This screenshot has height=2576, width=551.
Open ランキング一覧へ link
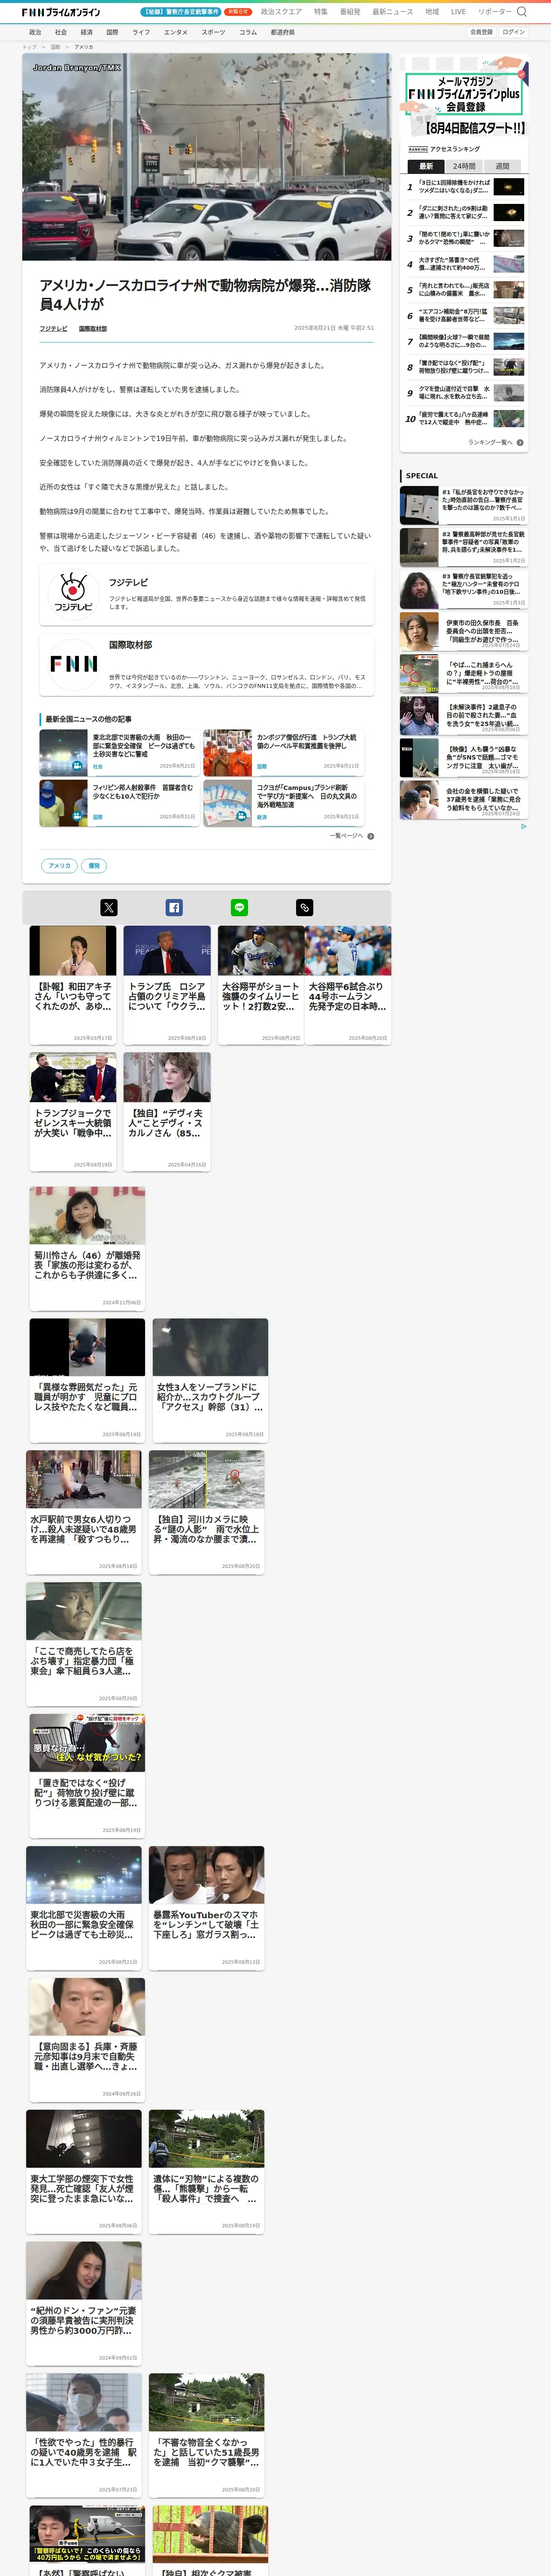tap(490, 442)
